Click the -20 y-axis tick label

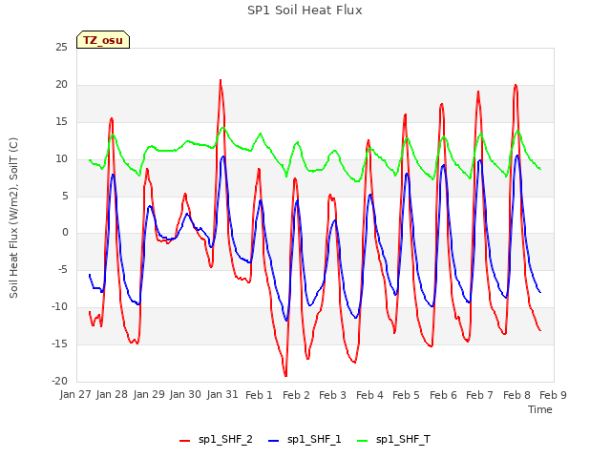pos(59,381)
